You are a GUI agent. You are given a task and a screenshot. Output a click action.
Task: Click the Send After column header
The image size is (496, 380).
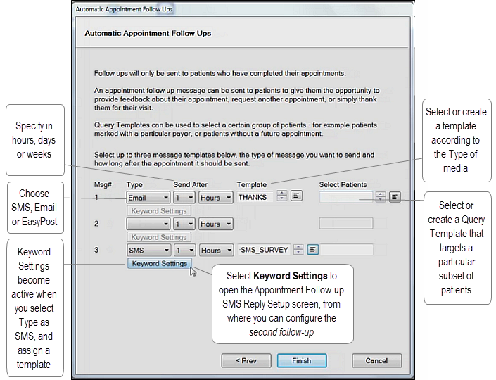click(x=190, y=184)
